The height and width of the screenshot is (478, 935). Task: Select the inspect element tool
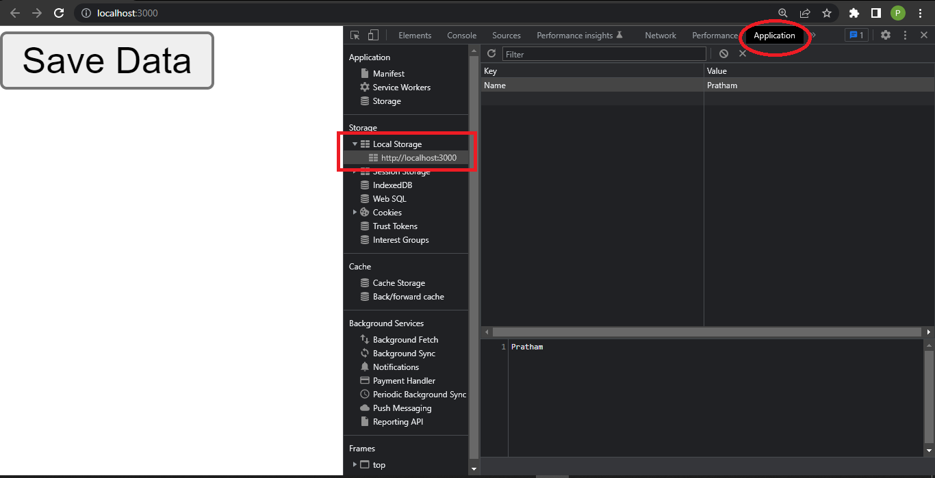coord(353,34)
